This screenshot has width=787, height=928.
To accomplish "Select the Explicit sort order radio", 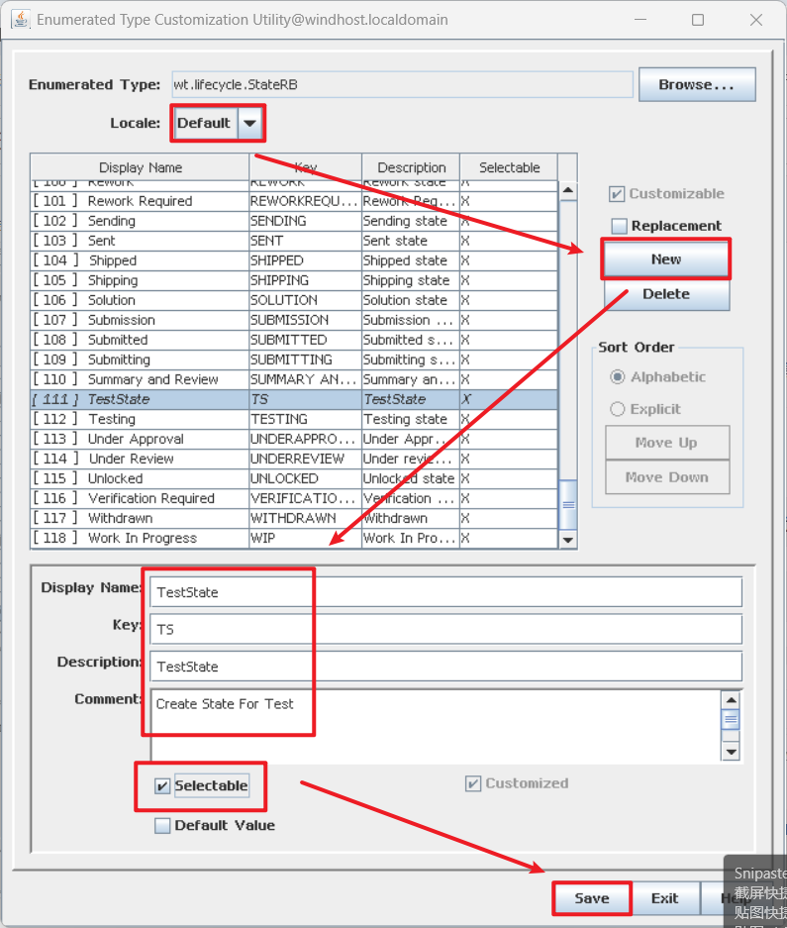I will coord(617,409).
